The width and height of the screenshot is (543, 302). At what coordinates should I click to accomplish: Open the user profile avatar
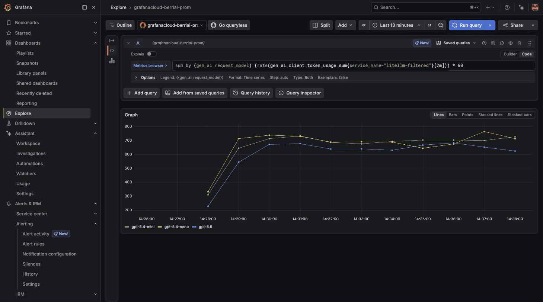[x=535, y=7]
